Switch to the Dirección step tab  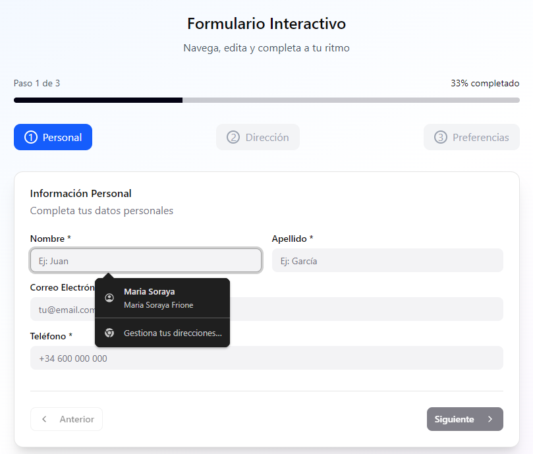258,138
